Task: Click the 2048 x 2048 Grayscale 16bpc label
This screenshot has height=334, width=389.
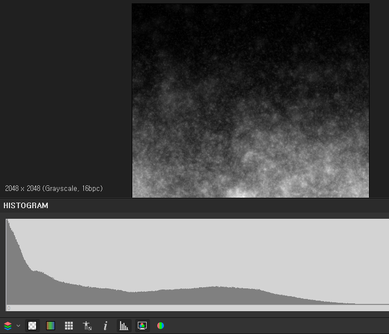Action: 54,188
